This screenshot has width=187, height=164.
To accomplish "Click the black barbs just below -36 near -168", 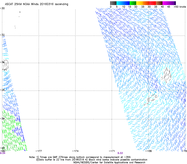I will (151, 99).
